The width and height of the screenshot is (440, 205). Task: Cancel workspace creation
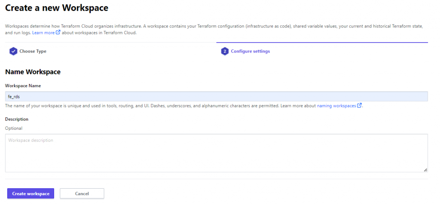82,193
